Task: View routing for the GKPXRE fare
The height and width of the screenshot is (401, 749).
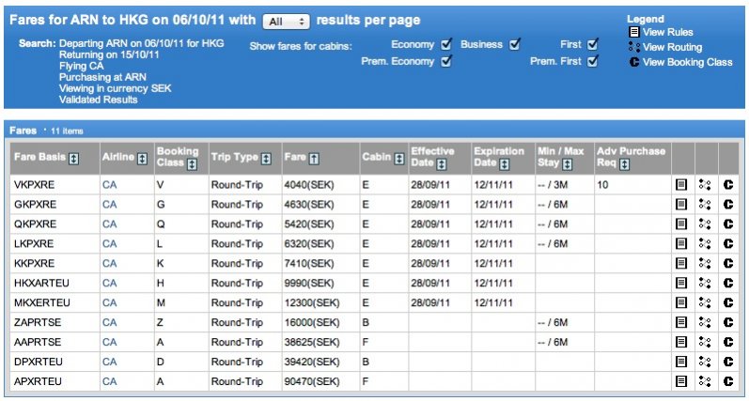Action: [705, 205]
